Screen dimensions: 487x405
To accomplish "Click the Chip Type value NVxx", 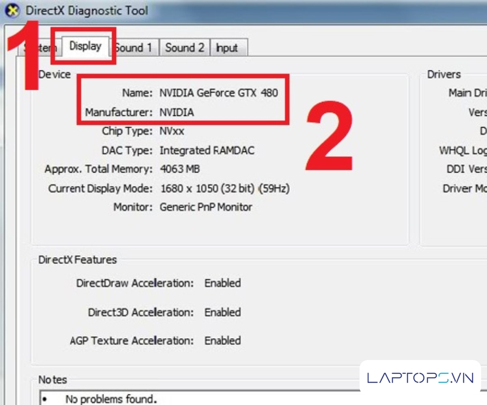I will pos(172,131).
